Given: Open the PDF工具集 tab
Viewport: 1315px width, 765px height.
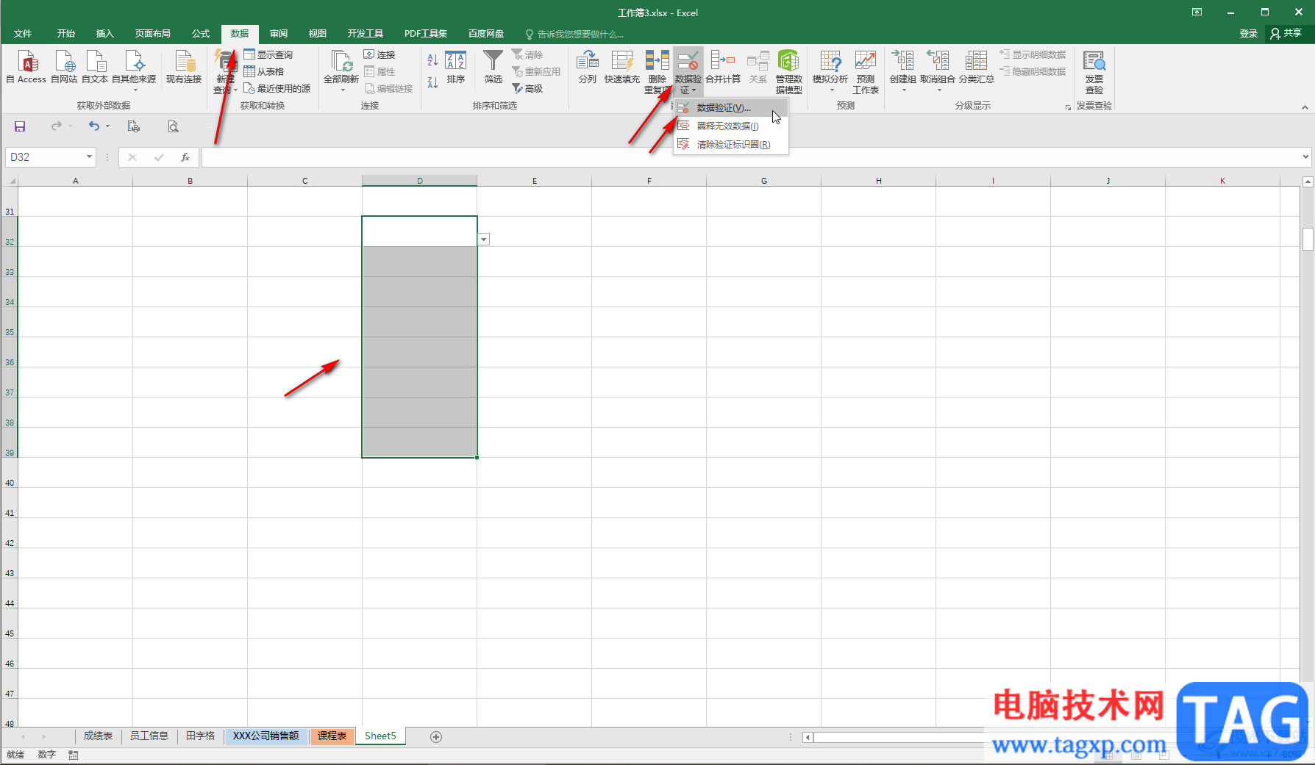Looking at the screenshot, I should click(x=426, y=34).
